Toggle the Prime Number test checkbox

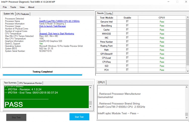click(127, 42)
